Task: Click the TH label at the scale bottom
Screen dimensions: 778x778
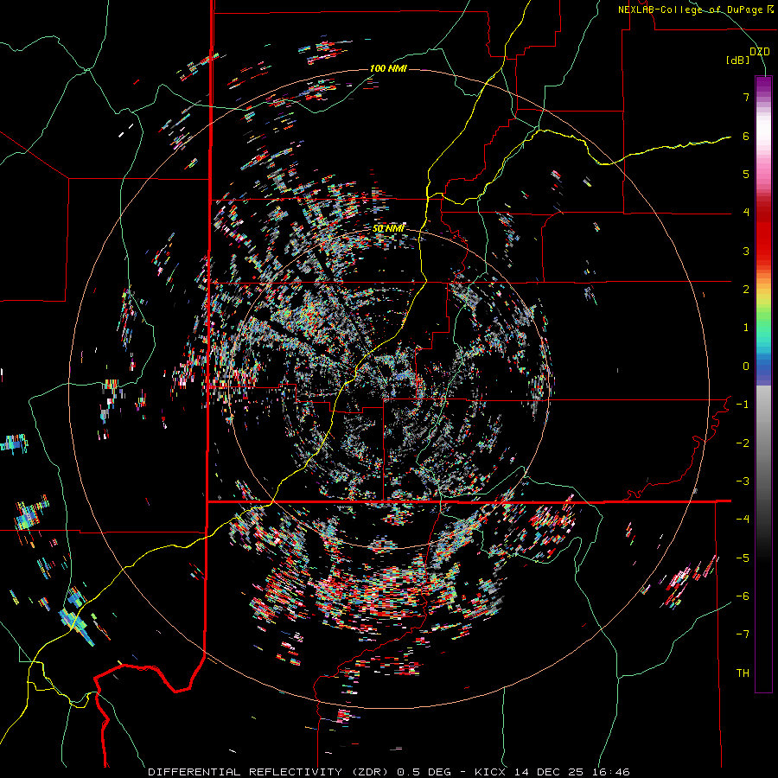Action: pos(743,673)
